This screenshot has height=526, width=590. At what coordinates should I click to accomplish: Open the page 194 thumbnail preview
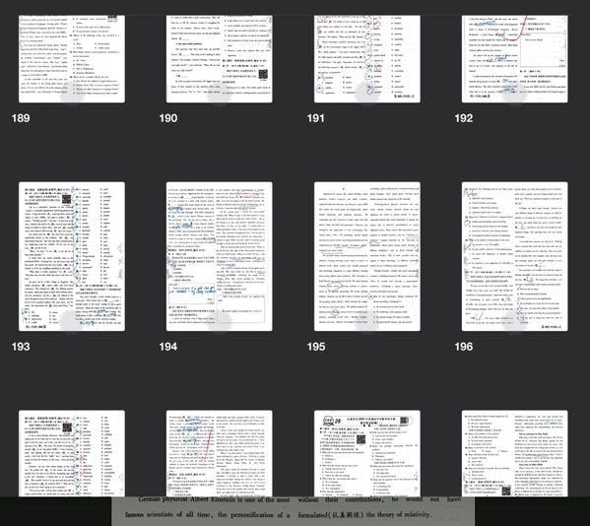coord(220,257)
